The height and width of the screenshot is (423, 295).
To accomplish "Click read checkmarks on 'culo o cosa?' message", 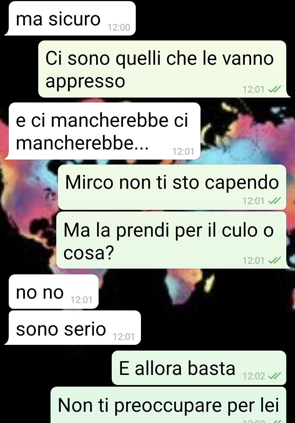I will 275,260.
